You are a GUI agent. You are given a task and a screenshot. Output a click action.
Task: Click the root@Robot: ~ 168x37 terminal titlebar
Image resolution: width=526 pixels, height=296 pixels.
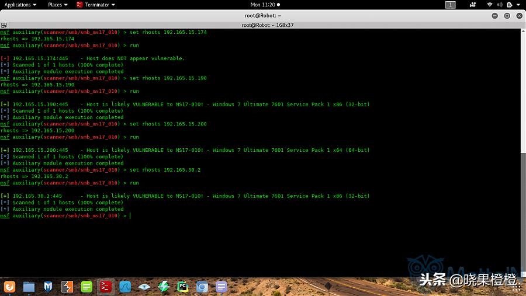click(267, 25)
